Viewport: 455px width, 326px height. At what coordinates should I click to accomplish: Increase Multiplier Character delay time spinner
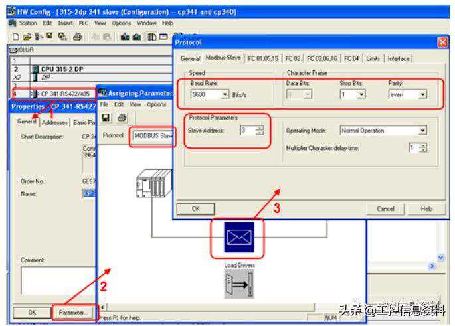pos(423,145)
